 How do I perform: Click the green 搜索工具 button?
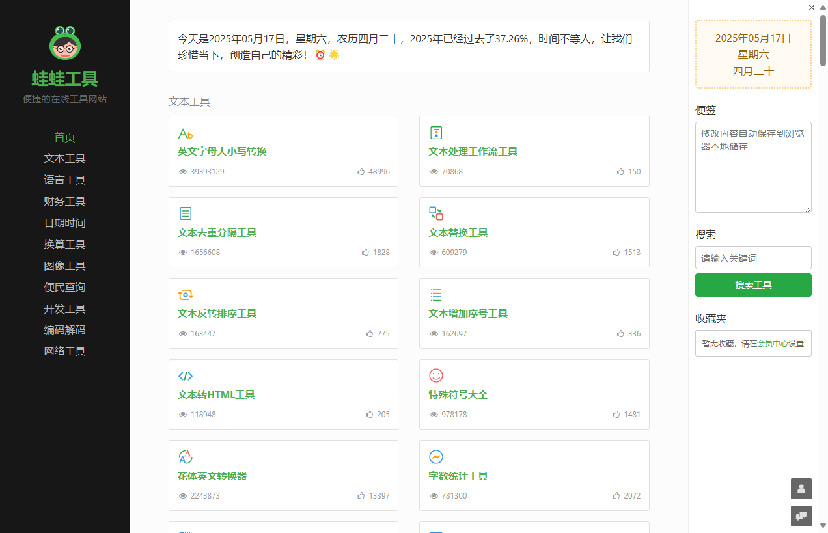(753, 285)
